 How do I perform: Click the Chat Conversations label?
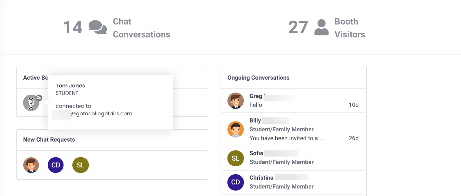click(x=141, y=28)
